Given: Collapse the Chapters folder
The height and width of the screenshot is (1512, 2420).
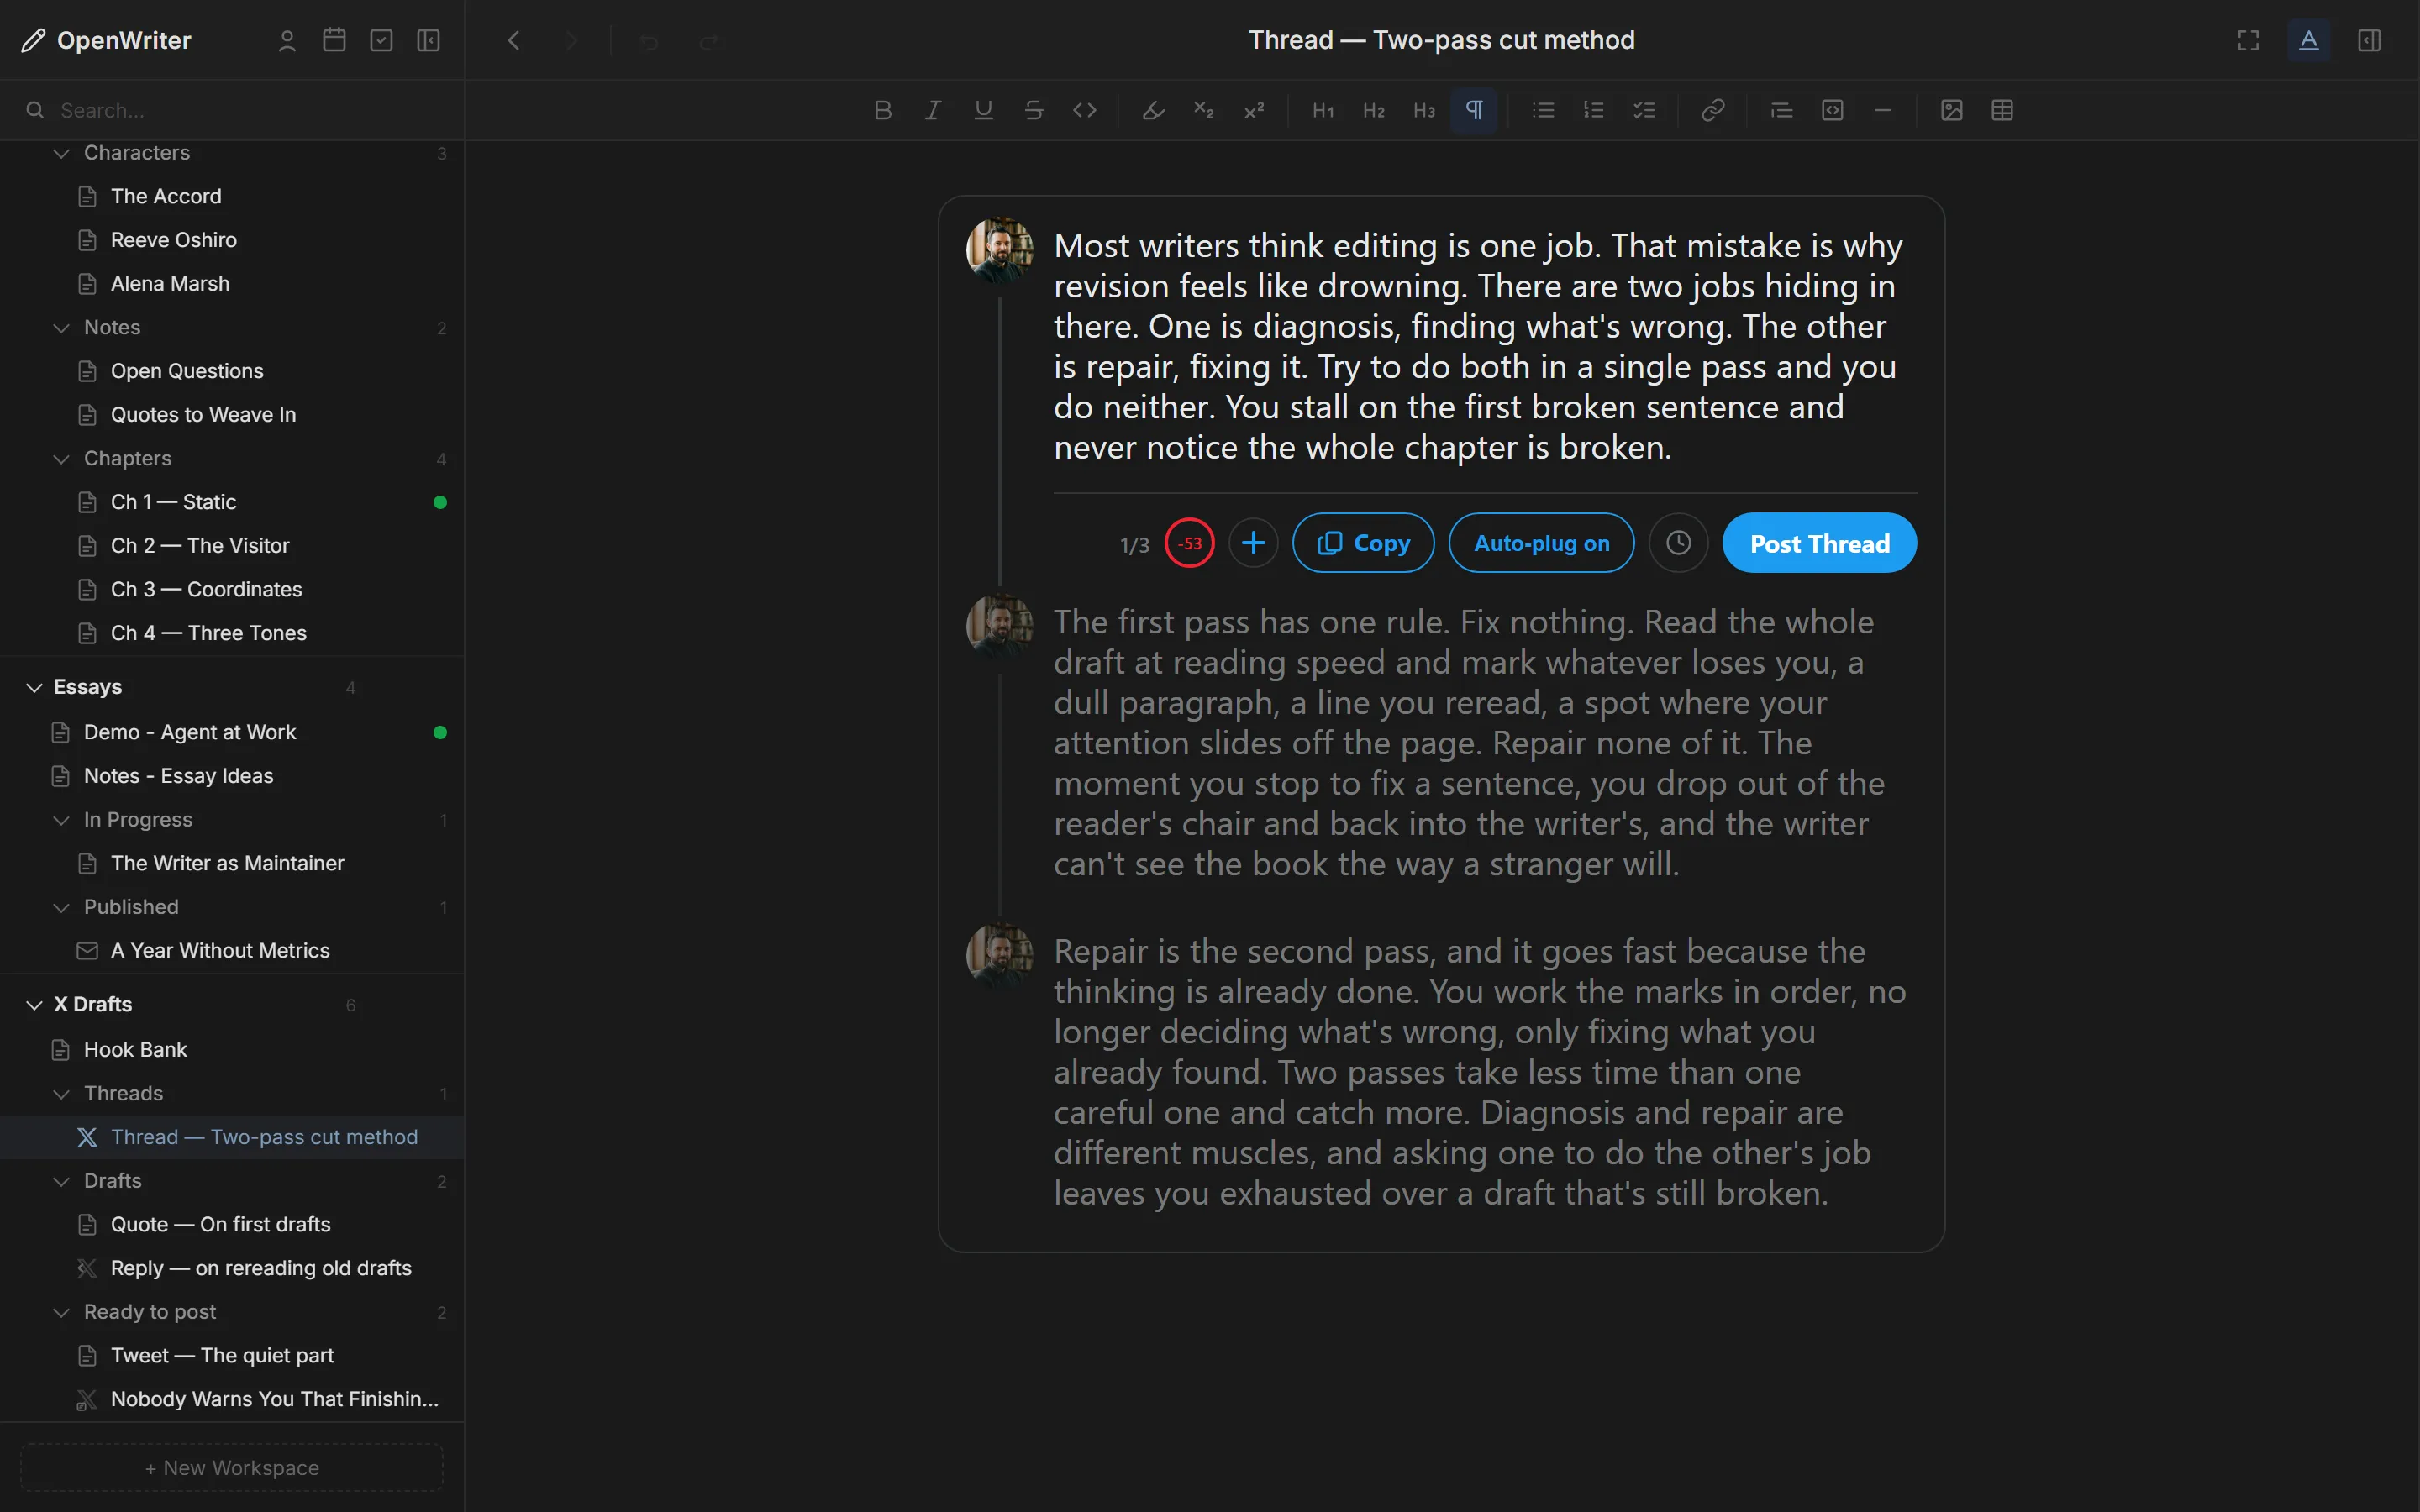Looking at the screenshot, I should tap(61, 459).
